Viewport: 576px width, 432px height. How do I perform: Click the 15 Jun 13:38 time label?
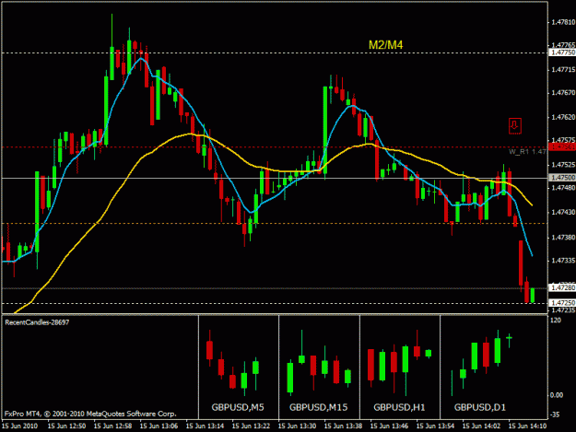click(343, 426)
